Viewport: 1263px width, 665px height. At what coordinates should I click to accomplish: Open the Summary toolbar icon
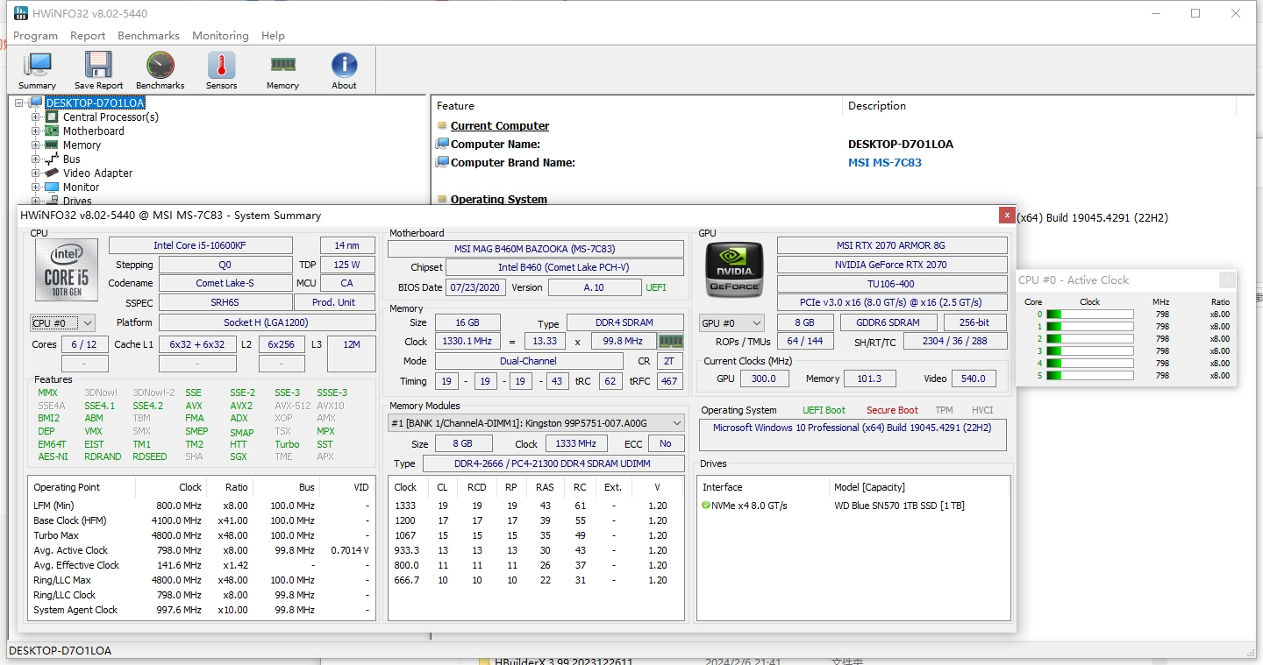[37, 70]
